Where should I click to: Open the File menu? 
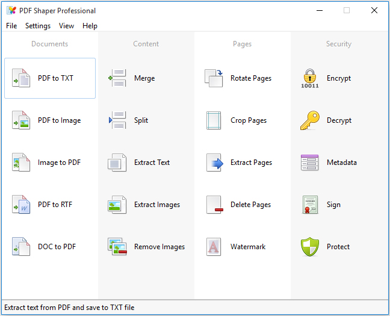click(11, 26)
